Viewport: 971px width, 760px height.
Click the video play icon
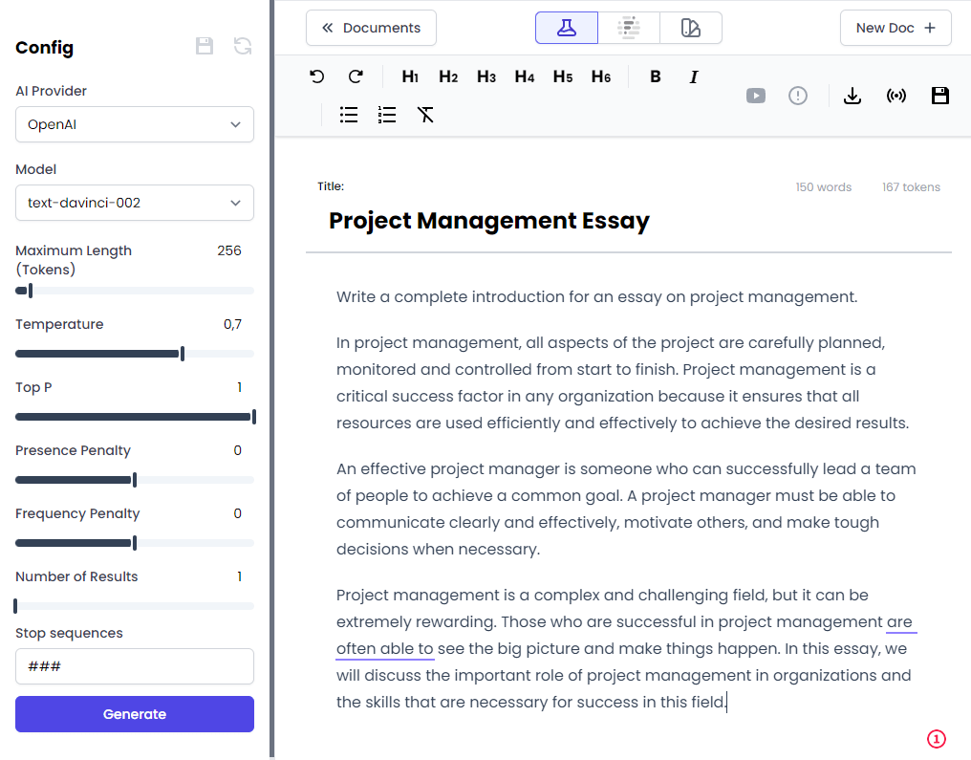756,96
